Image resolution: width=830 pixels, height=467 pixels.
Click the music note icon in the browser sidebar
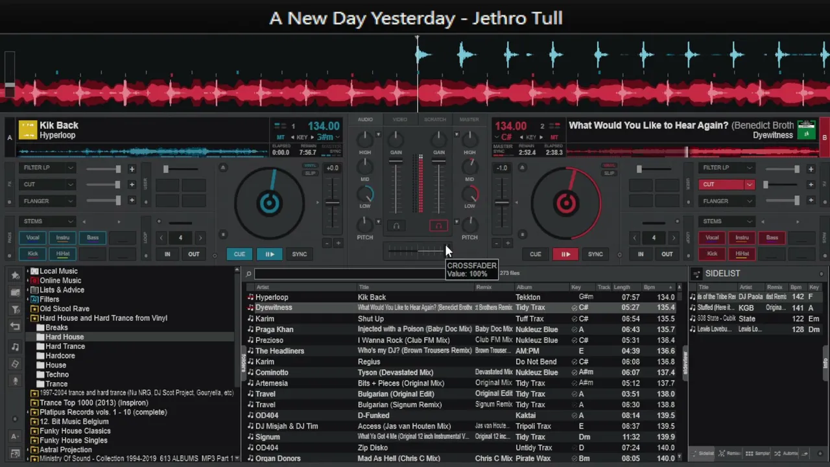(16, 347)
